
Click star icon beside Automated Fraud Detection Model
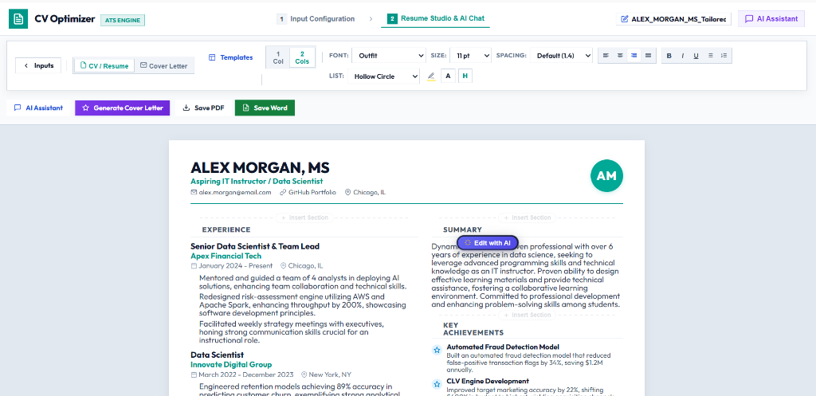(x=437, y=351)
